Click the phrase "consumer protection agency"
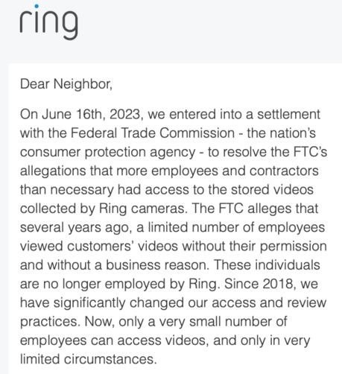The width and height of the screenshot is (342, 374). point(107,152)
